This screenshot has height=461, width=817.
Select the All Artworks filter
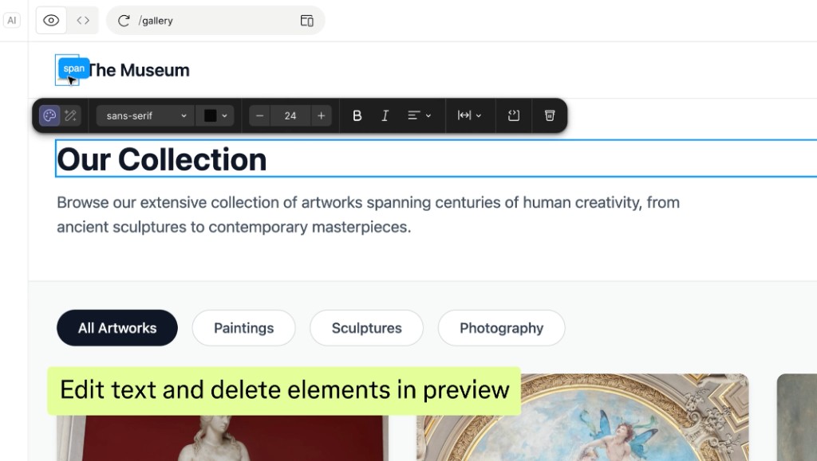pos(117,328)
